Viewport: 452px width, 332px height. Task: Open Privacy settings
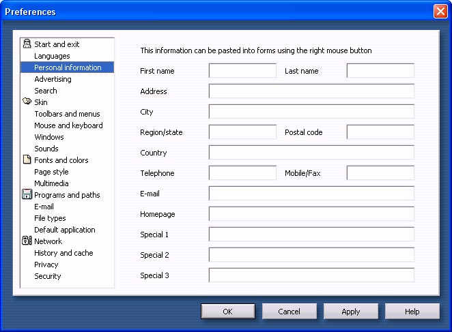click(46, 265)
